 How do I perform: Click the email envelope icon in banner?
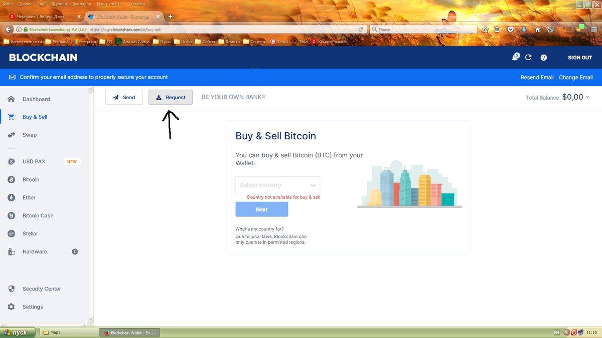pos(12,77)
